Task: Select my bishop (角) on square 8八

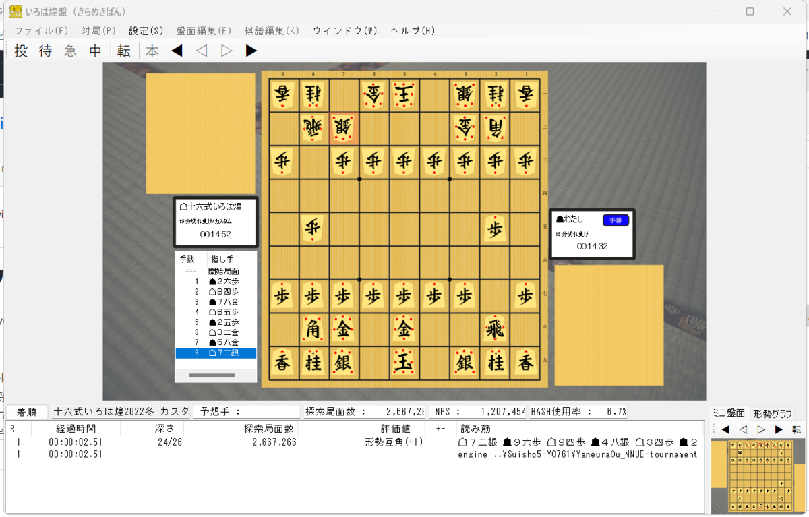Action: [313, 329]
